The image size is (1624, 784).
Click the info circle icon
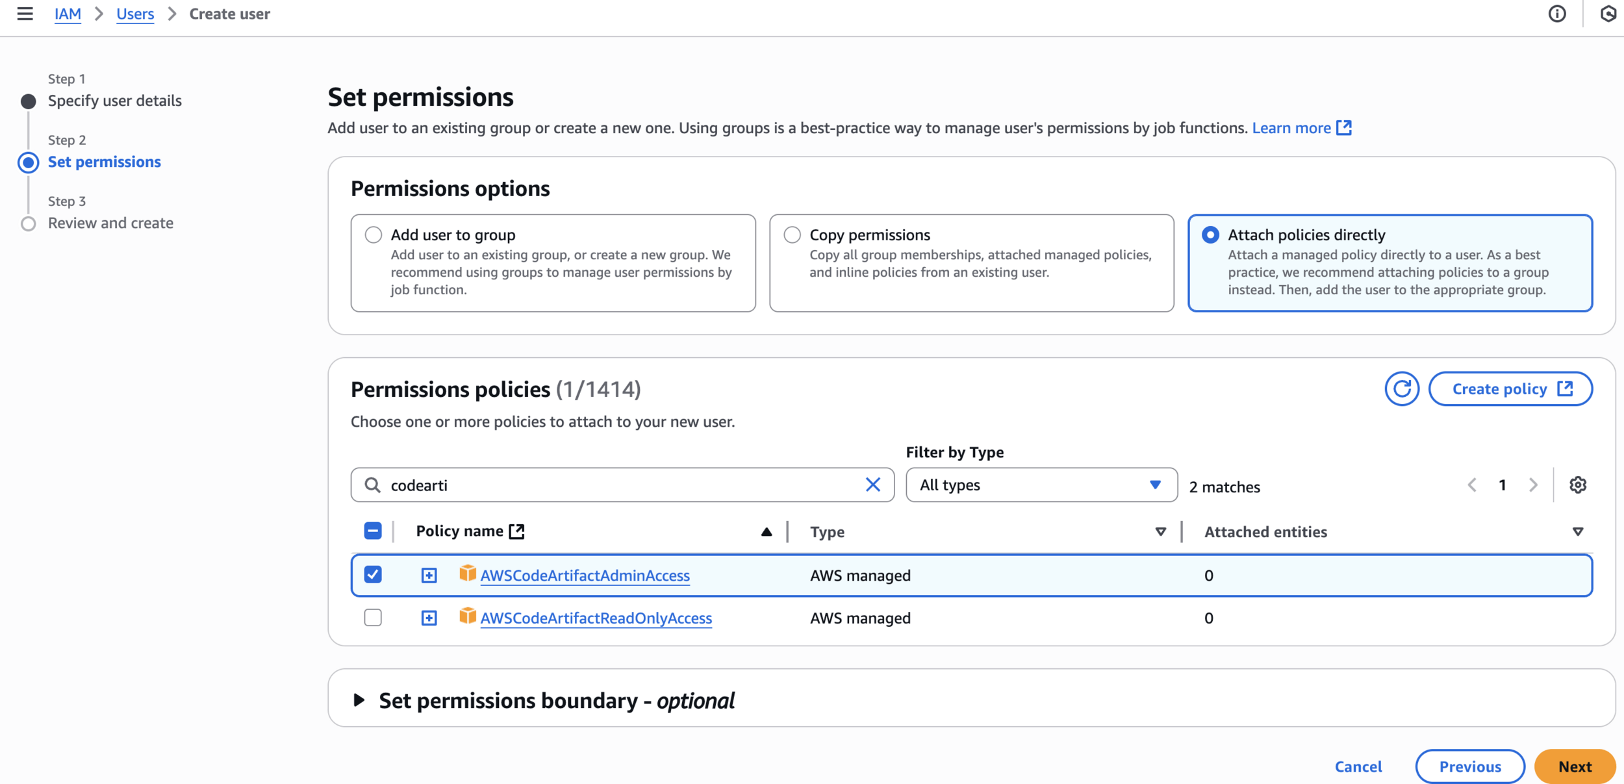point(1556,14)
